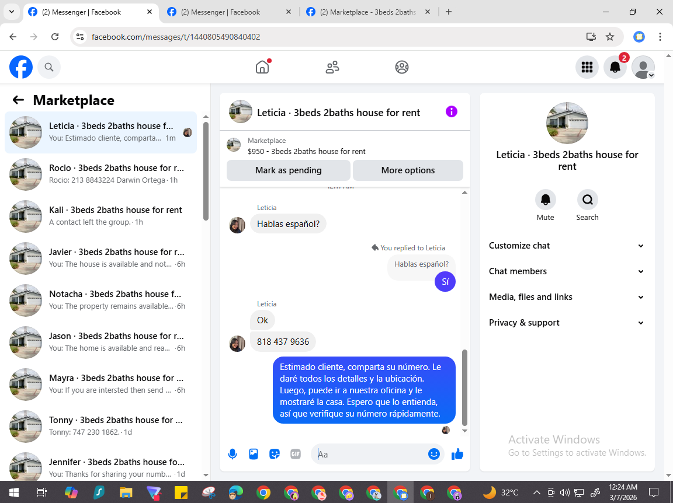Select the Leticia conversation in list
The image size is (673, 503).
pyautogui.click(x=101, y=132)
